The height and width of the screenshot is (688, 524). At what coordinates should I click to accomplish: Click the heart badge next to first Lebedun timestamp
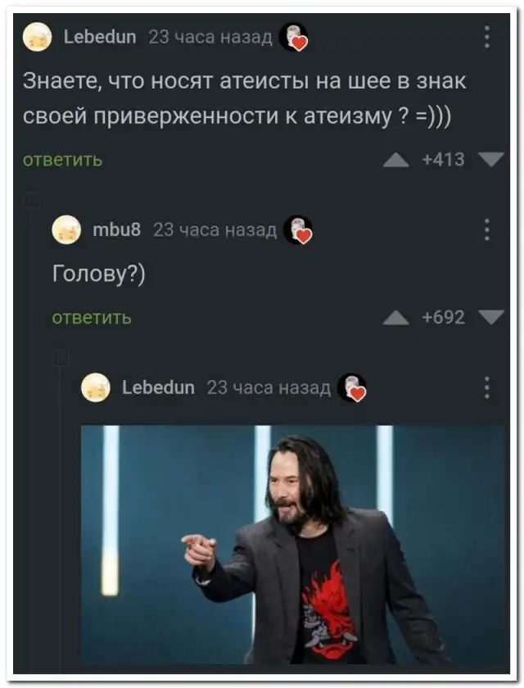(x=294, y=37)
